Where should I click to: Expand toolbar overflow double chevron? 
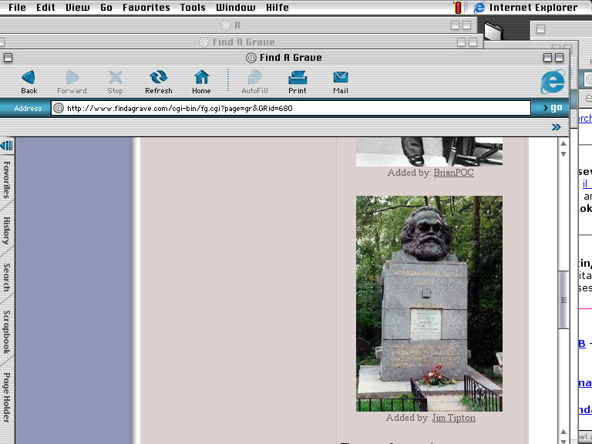(x=557, y=127)
